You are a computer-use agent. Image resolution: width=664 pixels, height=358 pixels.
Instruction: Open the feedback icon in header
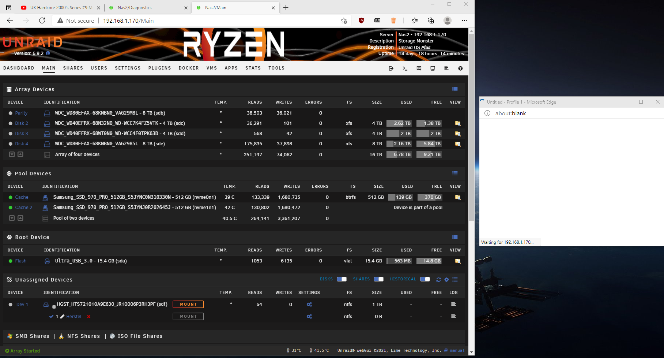(419, 68)
